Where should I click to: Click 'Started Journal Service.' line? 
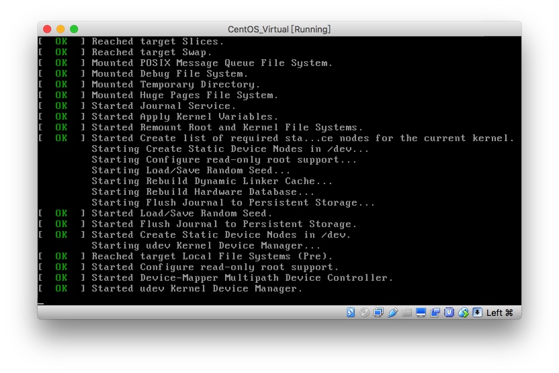(164, 106)
